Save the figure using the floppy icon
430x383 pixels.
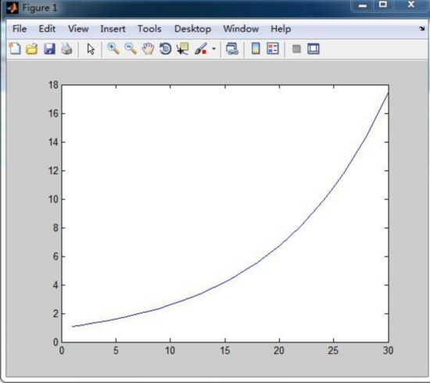49,49
